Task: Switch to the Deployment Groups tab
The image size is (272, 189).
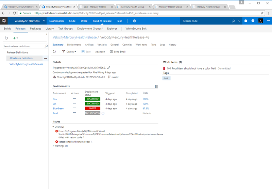Action: [x=90, y=29]
